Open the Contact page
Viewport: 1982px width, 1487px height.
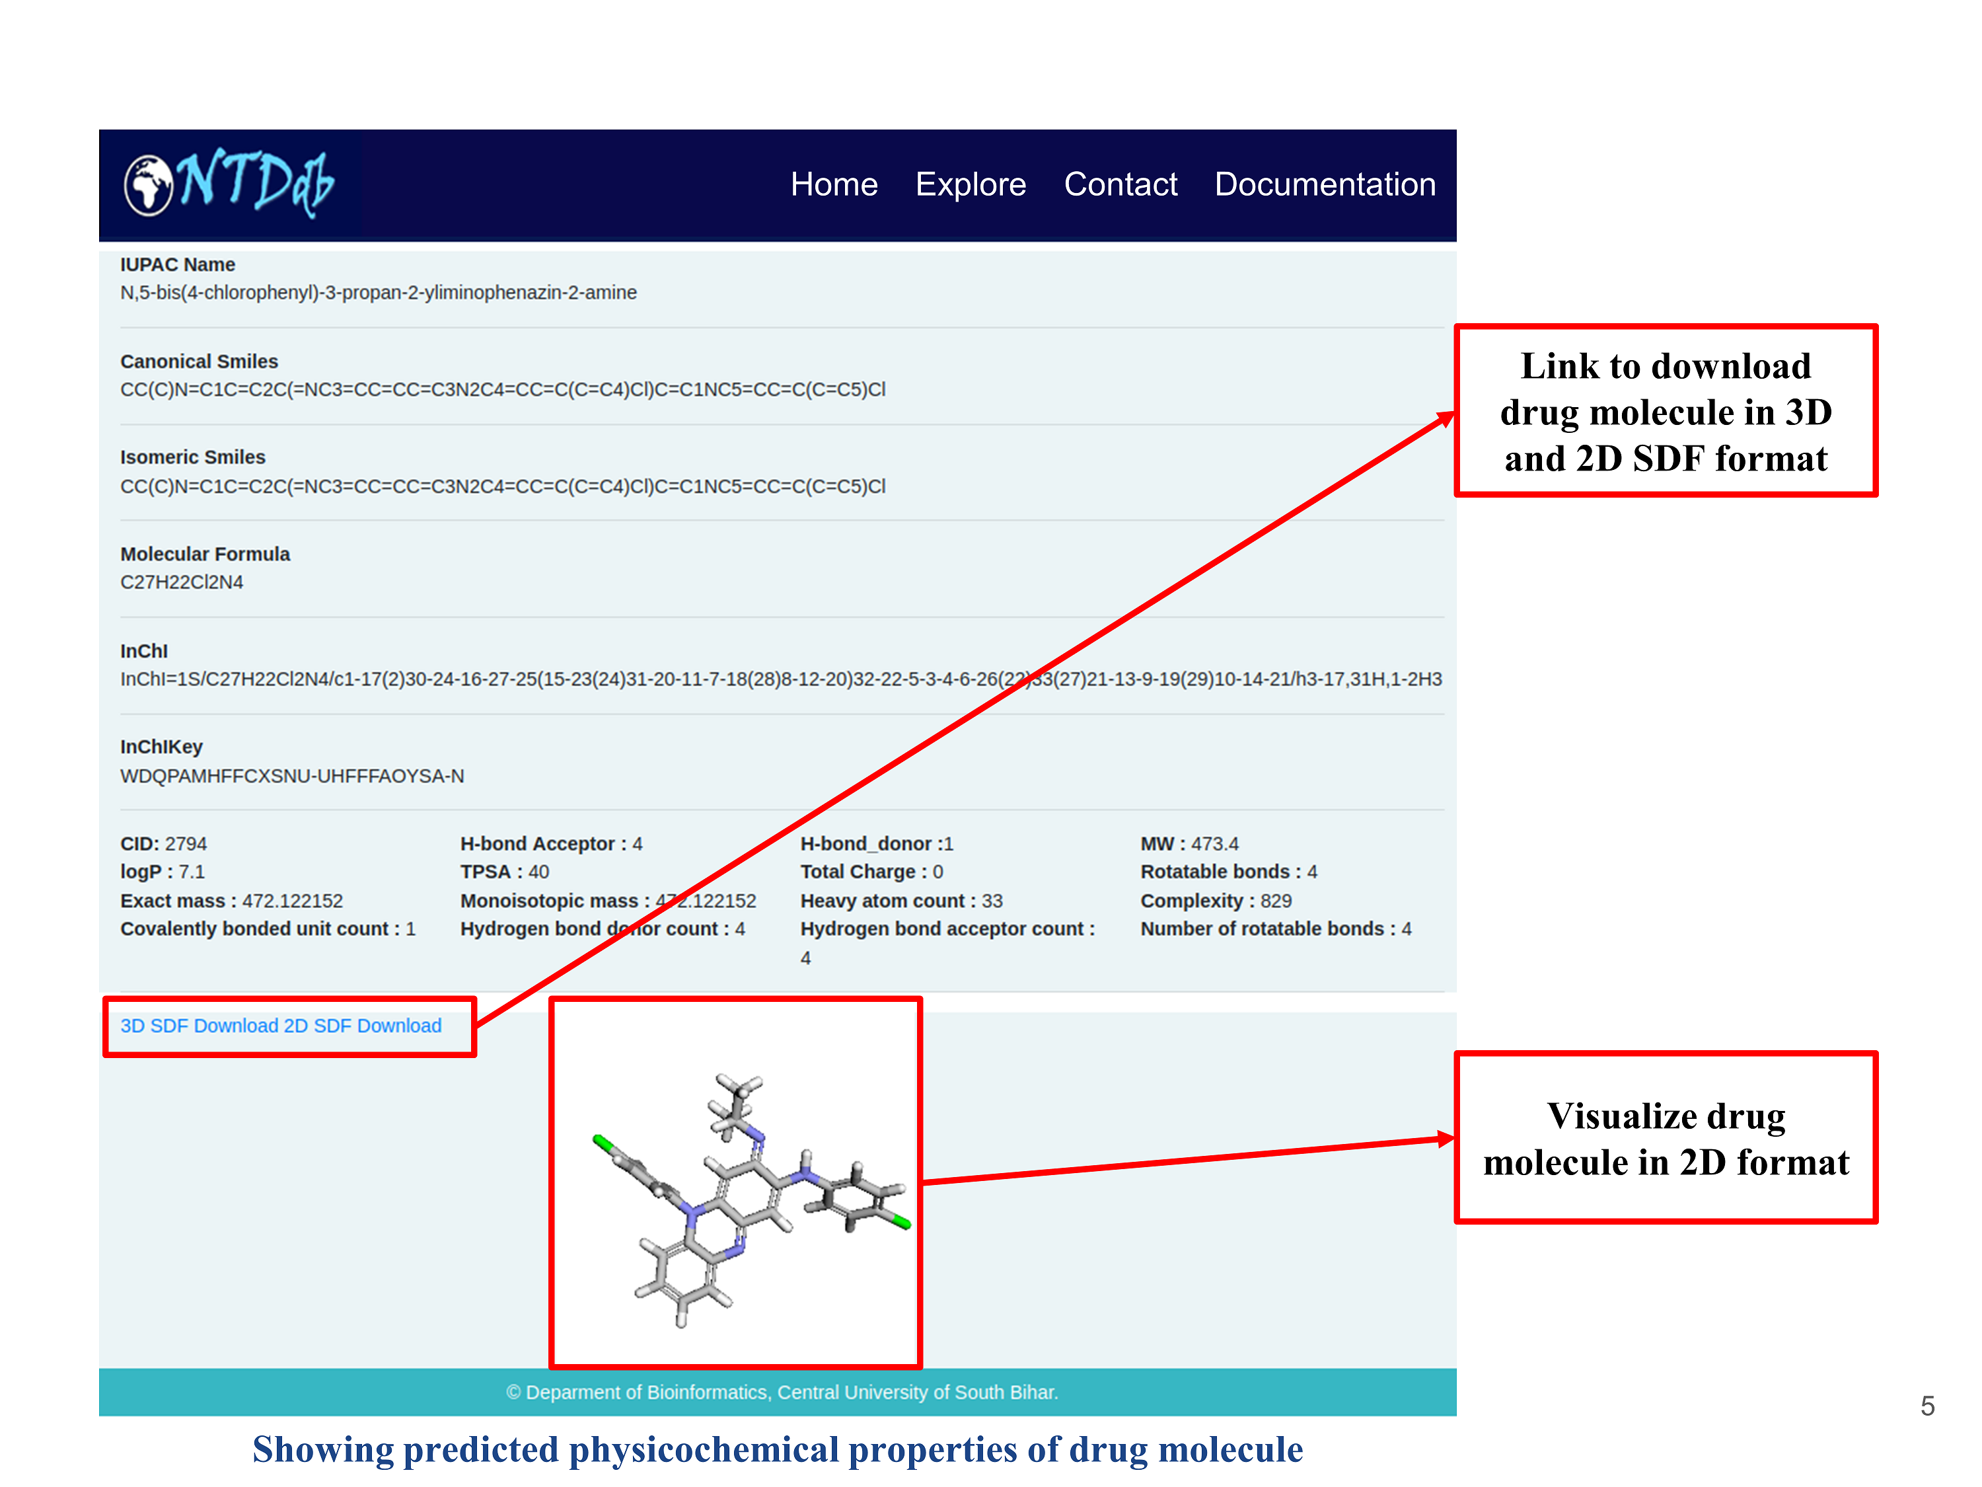1120,184
